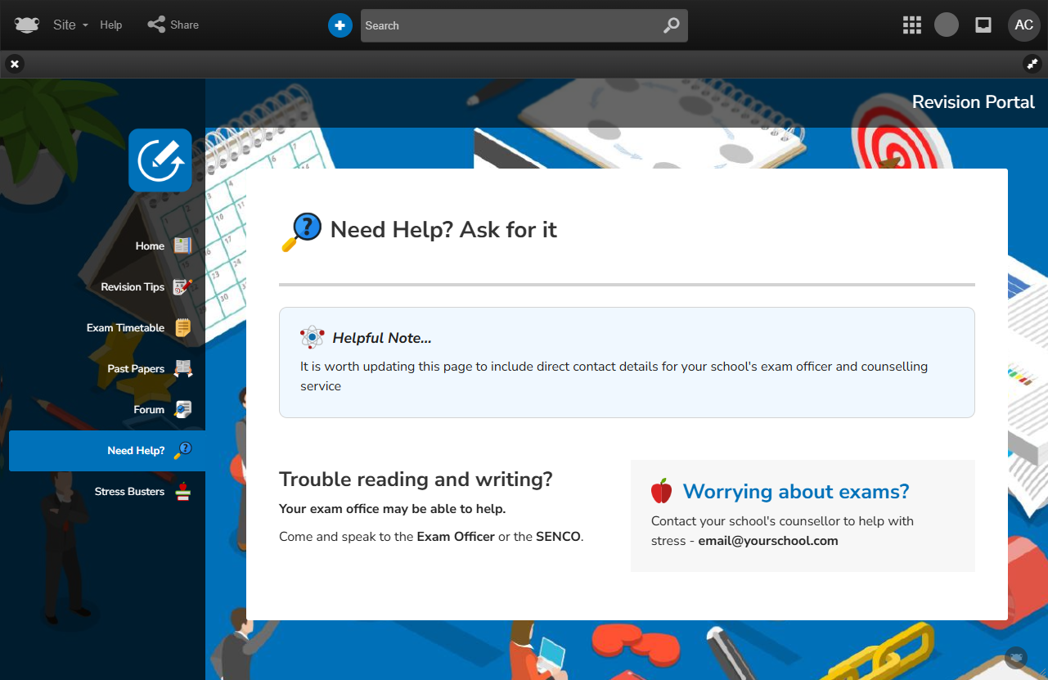Screen dimensions: 1048x680
Task: Click the Frog logo icon
Action: tap(27, 25)
